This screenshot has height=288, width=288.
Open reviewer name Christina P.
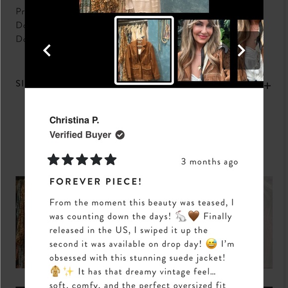74,120
